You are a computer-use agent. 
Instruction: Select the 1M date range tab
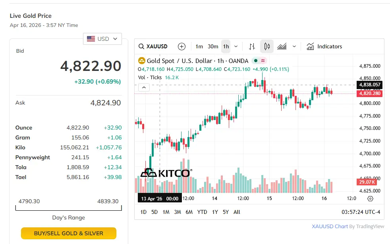[x=166, y=212]
